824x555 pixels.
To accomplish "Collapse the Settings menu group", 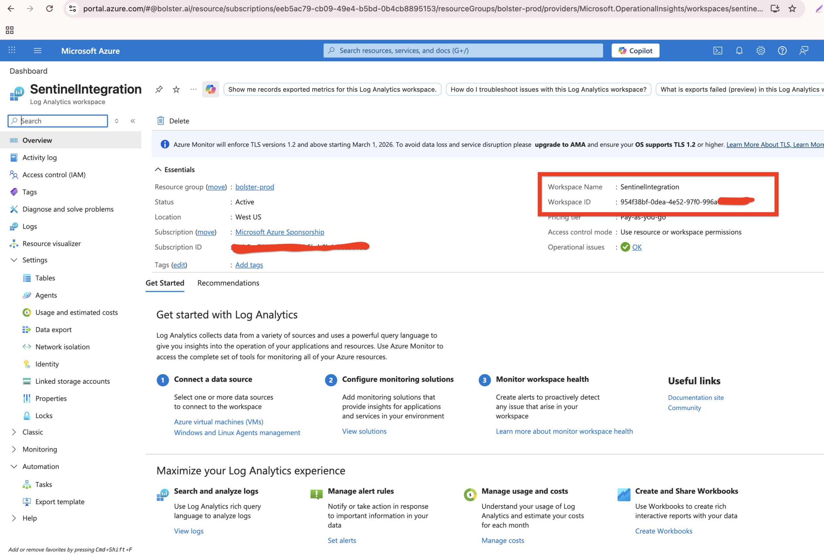I will coord(14,260).
